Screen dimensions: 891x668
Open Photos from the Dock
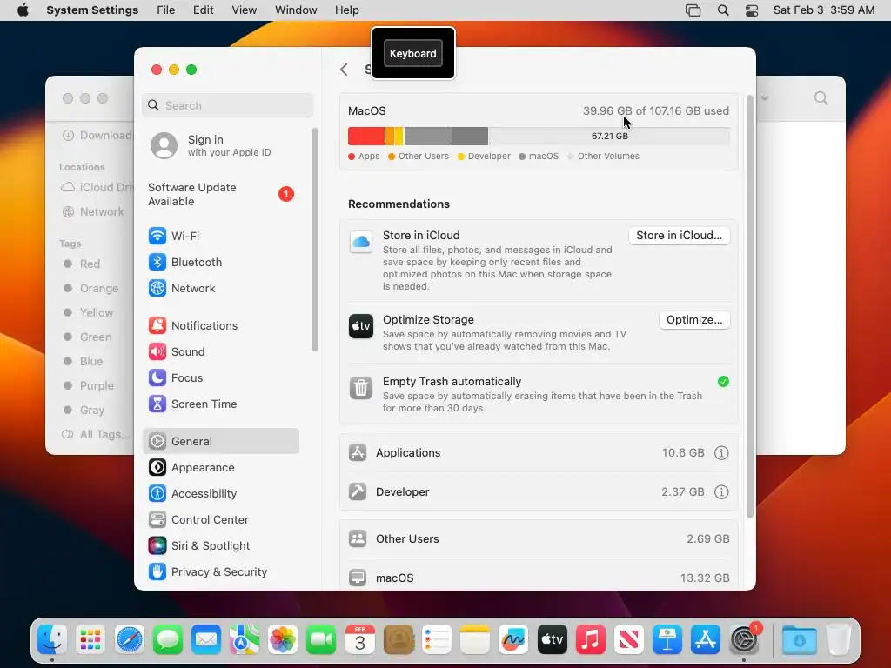coord(283,640)
